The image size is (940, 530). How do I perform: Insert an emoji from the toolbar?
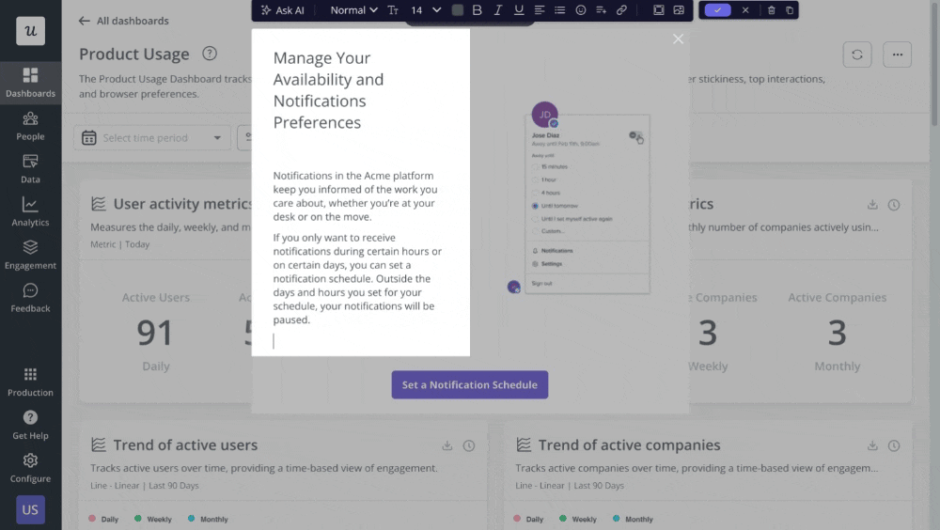pos(581,10)
